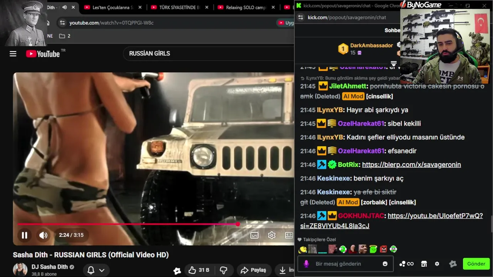Insert the yellow bee emote
Image resolution: width=493 pixels, height=277 pixels.
click(303, 249)
